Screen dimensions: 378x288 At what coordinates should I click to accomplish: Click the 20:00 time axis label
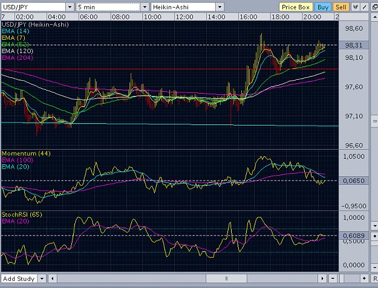pos(312,17)
